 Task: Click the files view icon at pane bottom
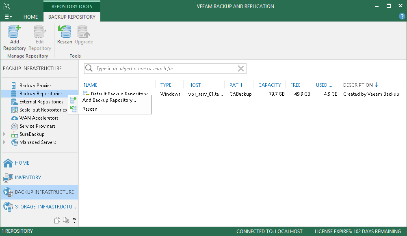click(57, 220)
